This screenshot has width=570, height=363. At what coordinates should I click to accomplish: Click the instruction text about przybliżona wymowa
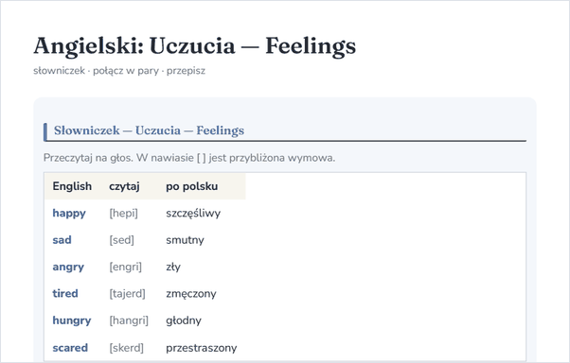[189, 158]
